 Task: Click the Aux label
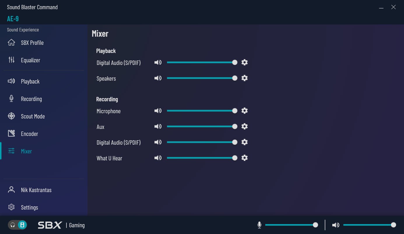pos(101,127)
